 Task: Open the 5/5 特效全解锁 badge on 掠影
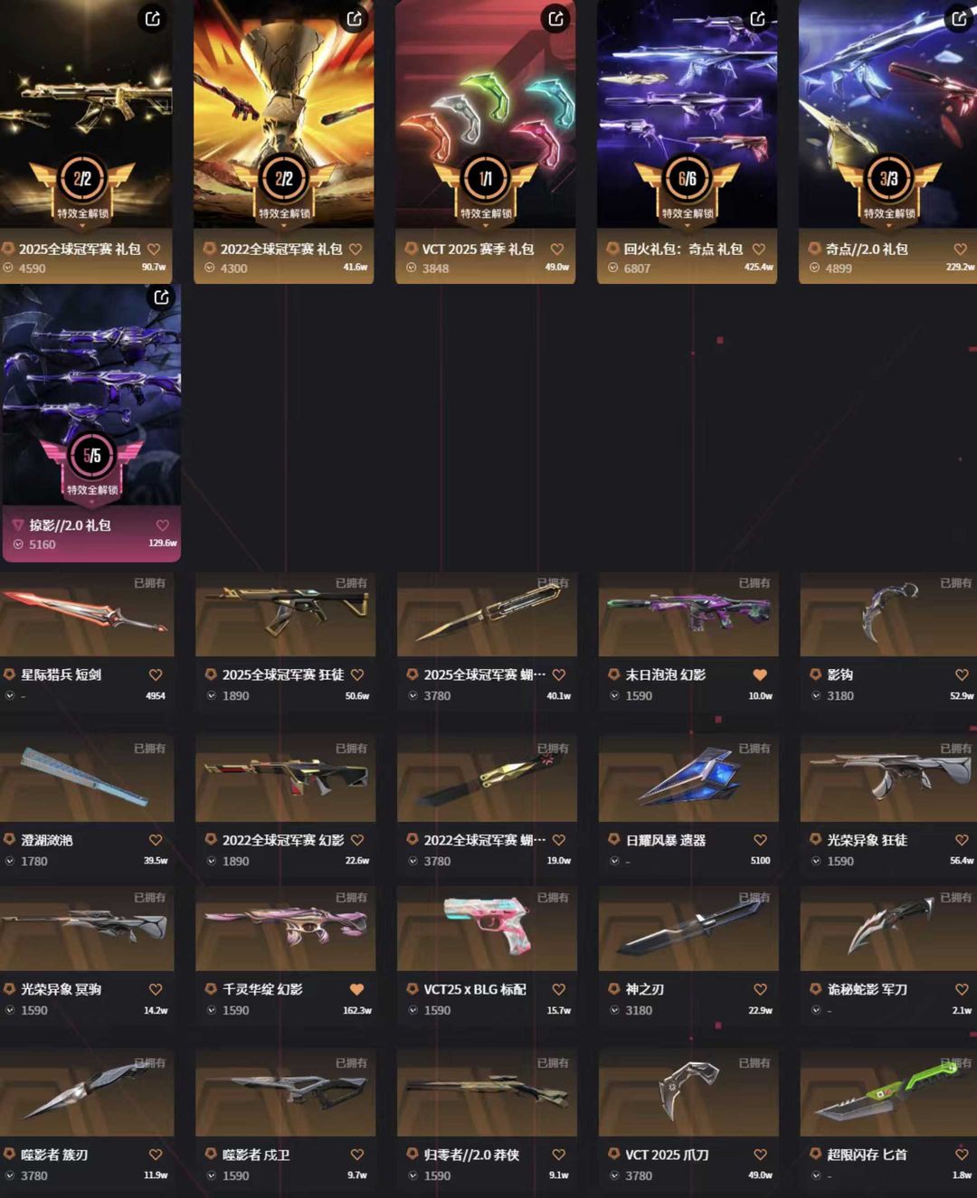coord(91,466)
